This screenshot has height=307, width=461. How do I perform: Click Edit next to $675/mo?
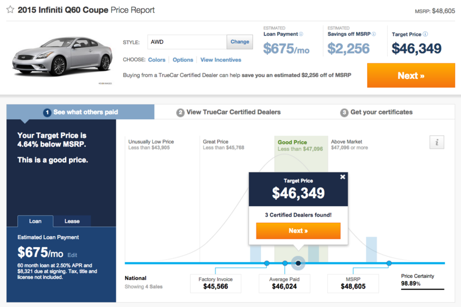pyautogui.click(x=73, y=255)
